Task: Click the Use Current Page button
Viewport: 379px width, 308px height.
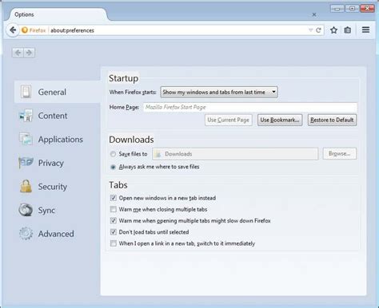Action: pos(229,120)
